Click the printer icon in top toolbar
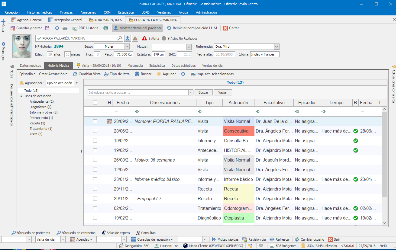This screenshot has height=250, width=398. click(x=65, y=28)
